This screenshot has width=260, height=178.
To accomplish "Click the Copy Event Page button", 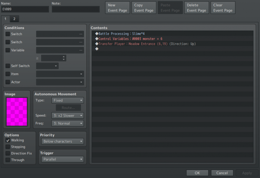I will [x=144, y=7].
